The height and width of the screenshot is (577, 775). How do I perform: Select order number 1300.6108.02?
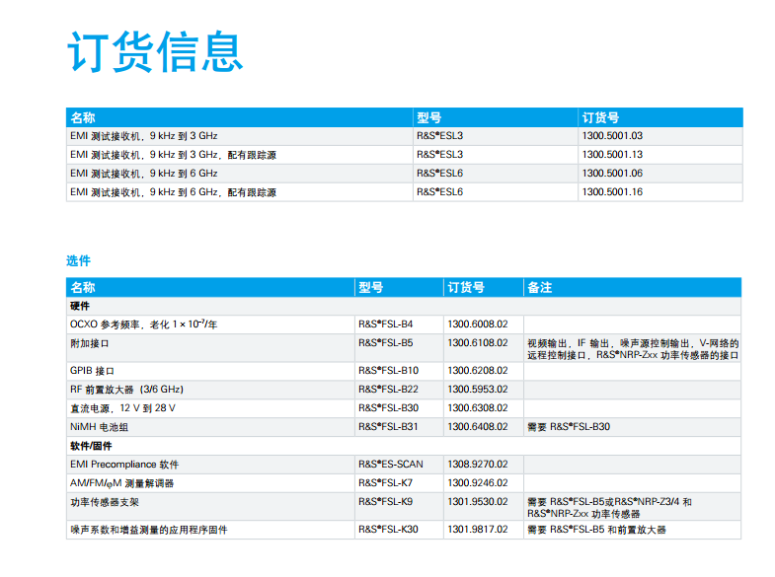click(x=478, y=343)
